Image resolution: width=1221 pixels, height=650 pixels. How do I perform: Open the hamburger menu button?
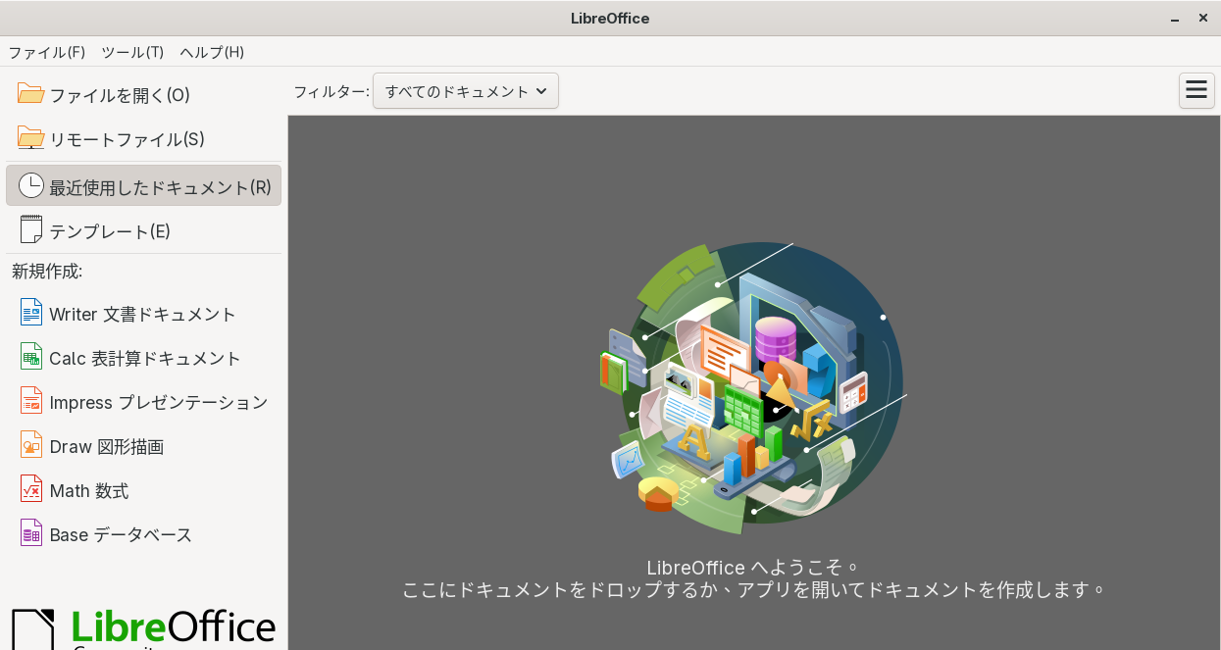point(1196,90)
